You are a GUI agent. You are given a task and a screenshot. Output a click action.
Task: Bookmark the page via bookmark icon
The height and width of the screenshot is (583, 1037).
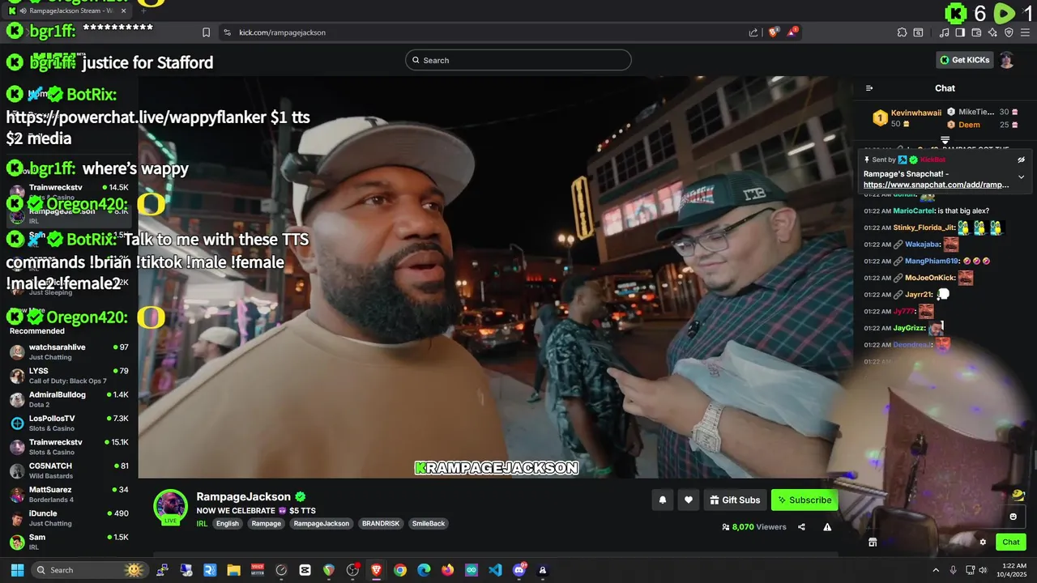(x=206, y=32)
